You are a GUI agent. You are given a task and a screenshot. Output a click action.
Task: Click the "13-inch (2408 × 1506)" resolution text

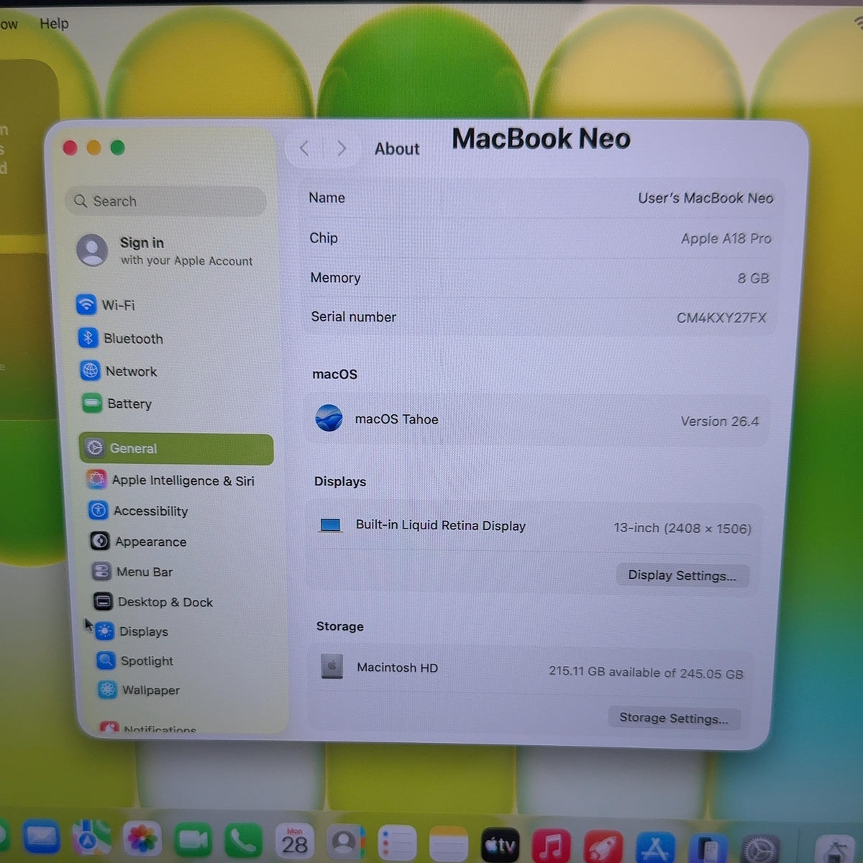pos(682,529)
